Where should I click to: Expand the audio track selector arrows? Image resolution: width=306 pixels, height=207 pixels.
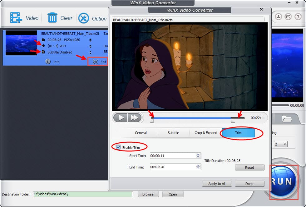coord(90,46)
